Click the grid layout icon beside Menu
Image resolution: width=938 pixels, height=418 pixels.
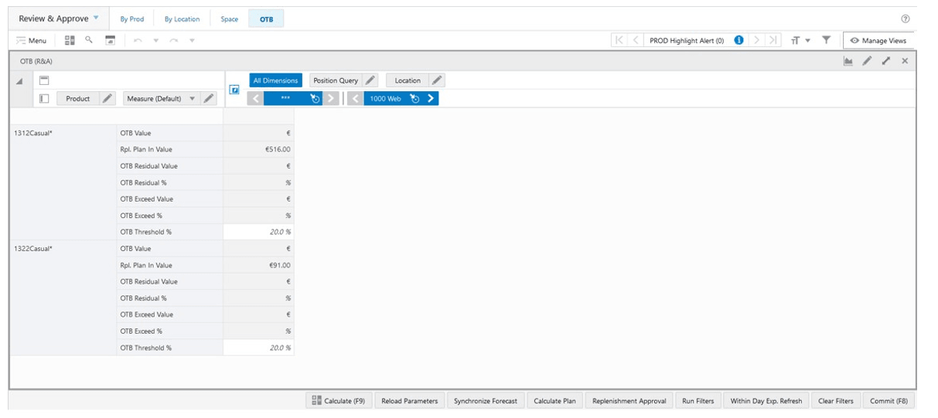pos(70,40)
